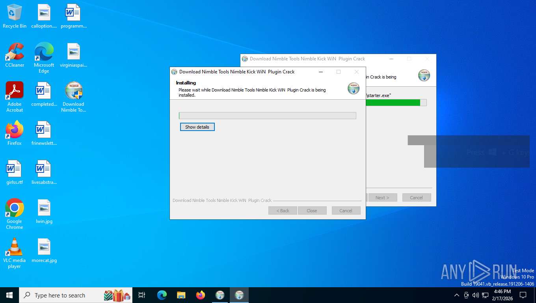Open the morecat.jpg image file

[x=44, y=251]
